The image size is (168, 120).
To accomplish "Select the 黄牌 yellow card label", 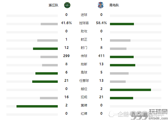I will (84, 105).
